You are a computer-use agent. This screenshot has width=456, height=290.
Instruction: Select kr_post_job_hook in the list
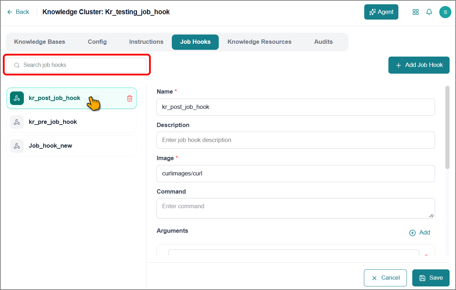(71, 98)
